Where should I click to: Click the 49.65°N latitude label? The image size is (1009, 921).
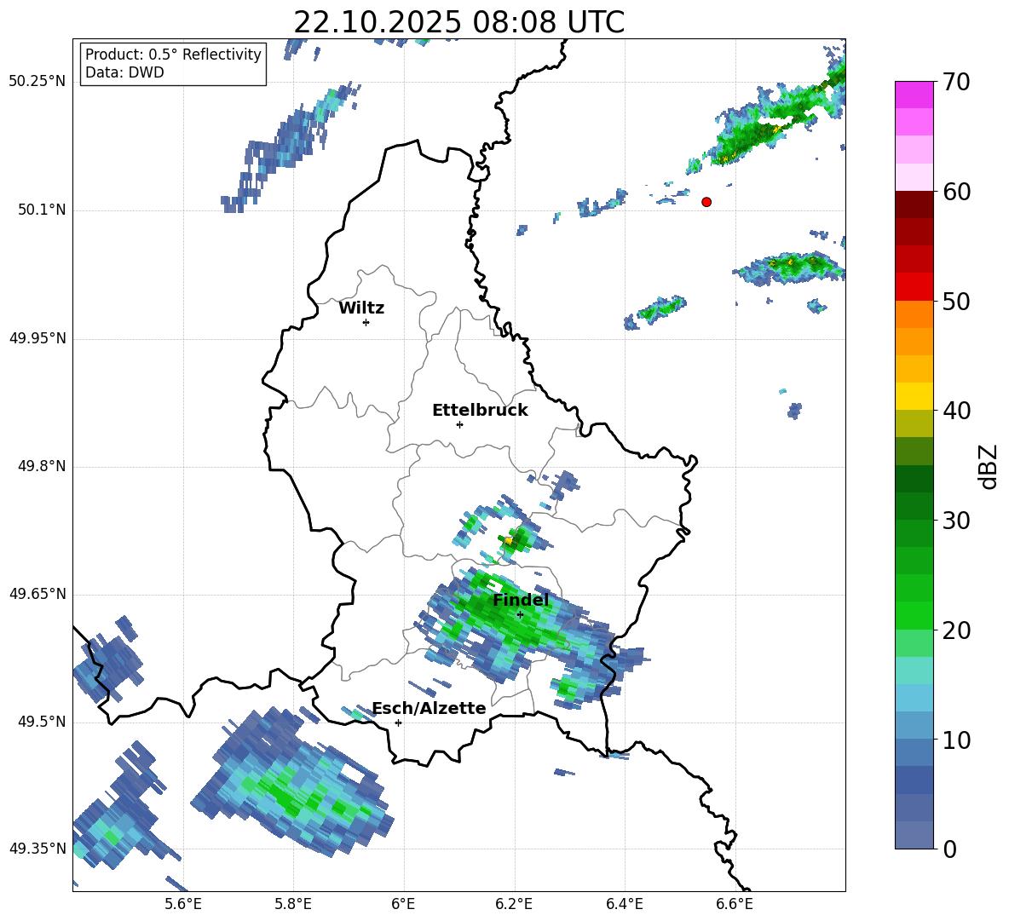[37, 593]
